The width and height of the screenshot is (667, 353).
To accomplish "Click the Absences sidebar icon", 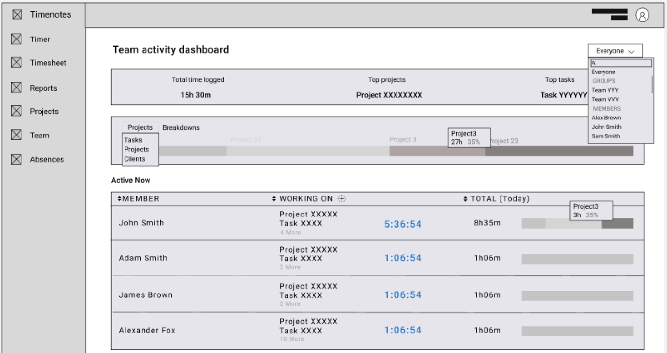I will pos(17,159).
